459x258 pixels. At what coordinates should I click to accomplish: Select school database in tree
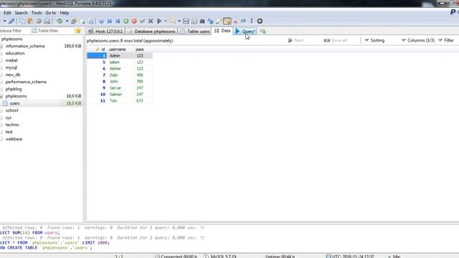[11, 110]
